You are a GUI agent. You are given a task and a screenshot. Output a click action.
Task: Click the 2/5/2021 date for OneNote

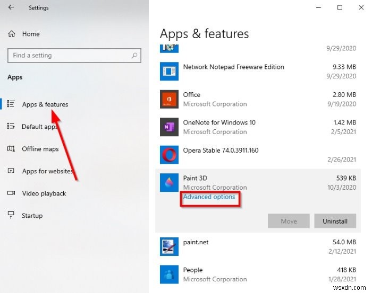click(343, 132)
